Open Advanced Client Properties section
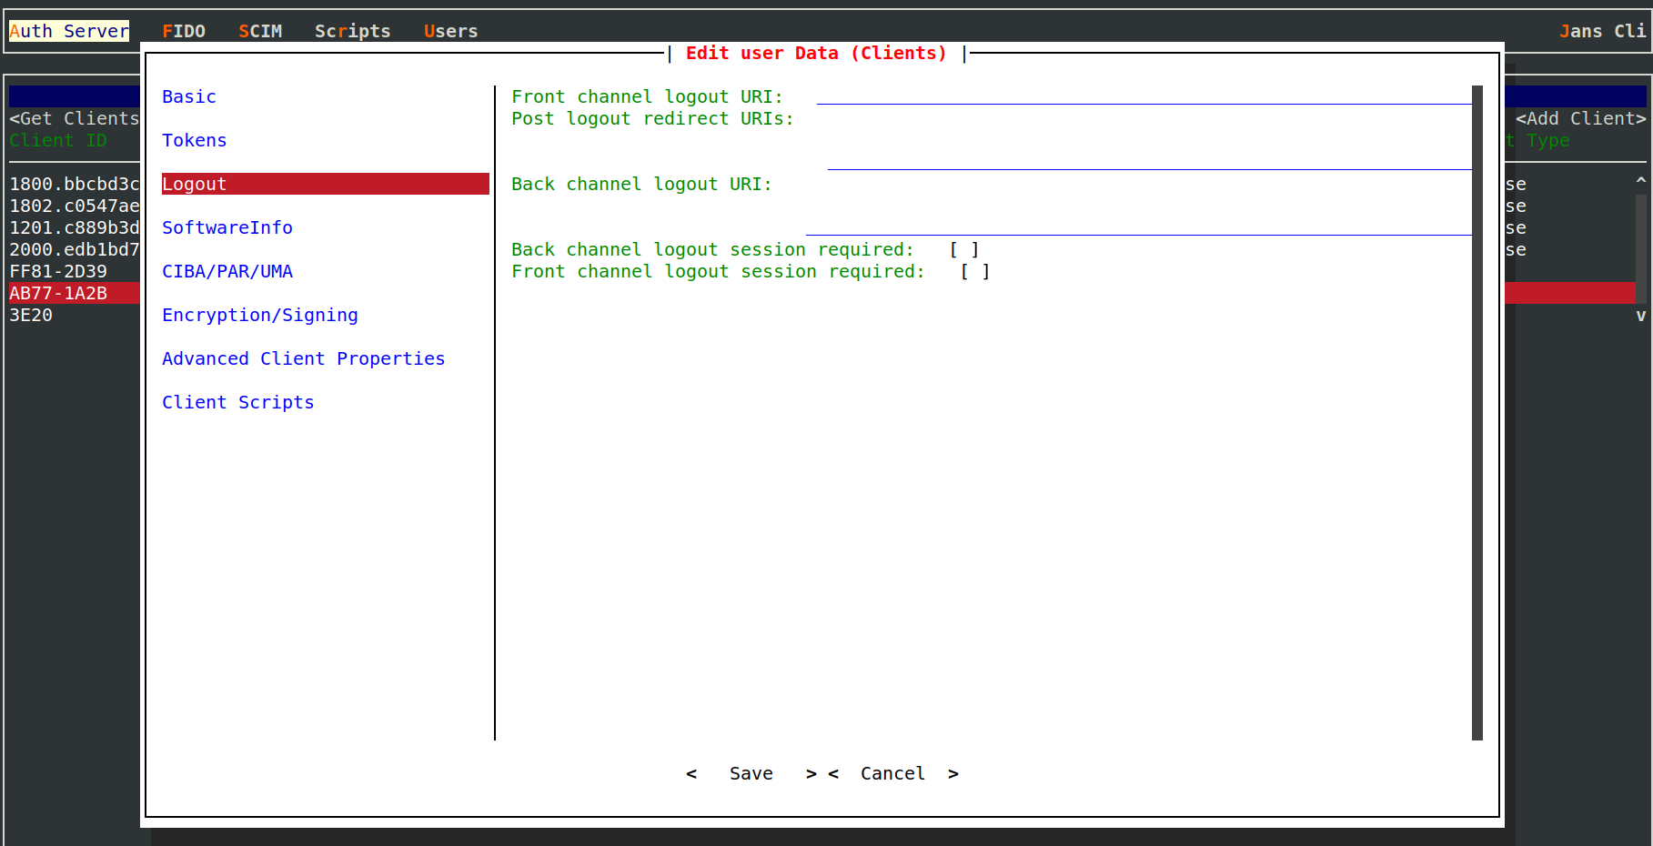 304,358
